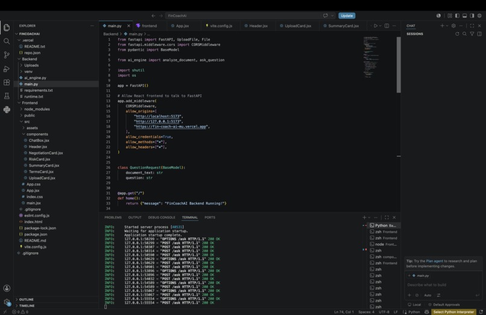486x315 pixels.
Task: Select the node Frontend terminal entry
Action: [x=383, y=244]
